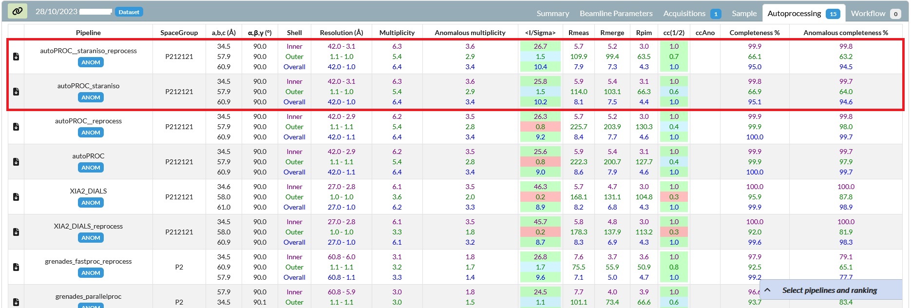Screen dimensions: 911x308
Task: Click the blue Dataset badge
Action: (x=129, y=12)
